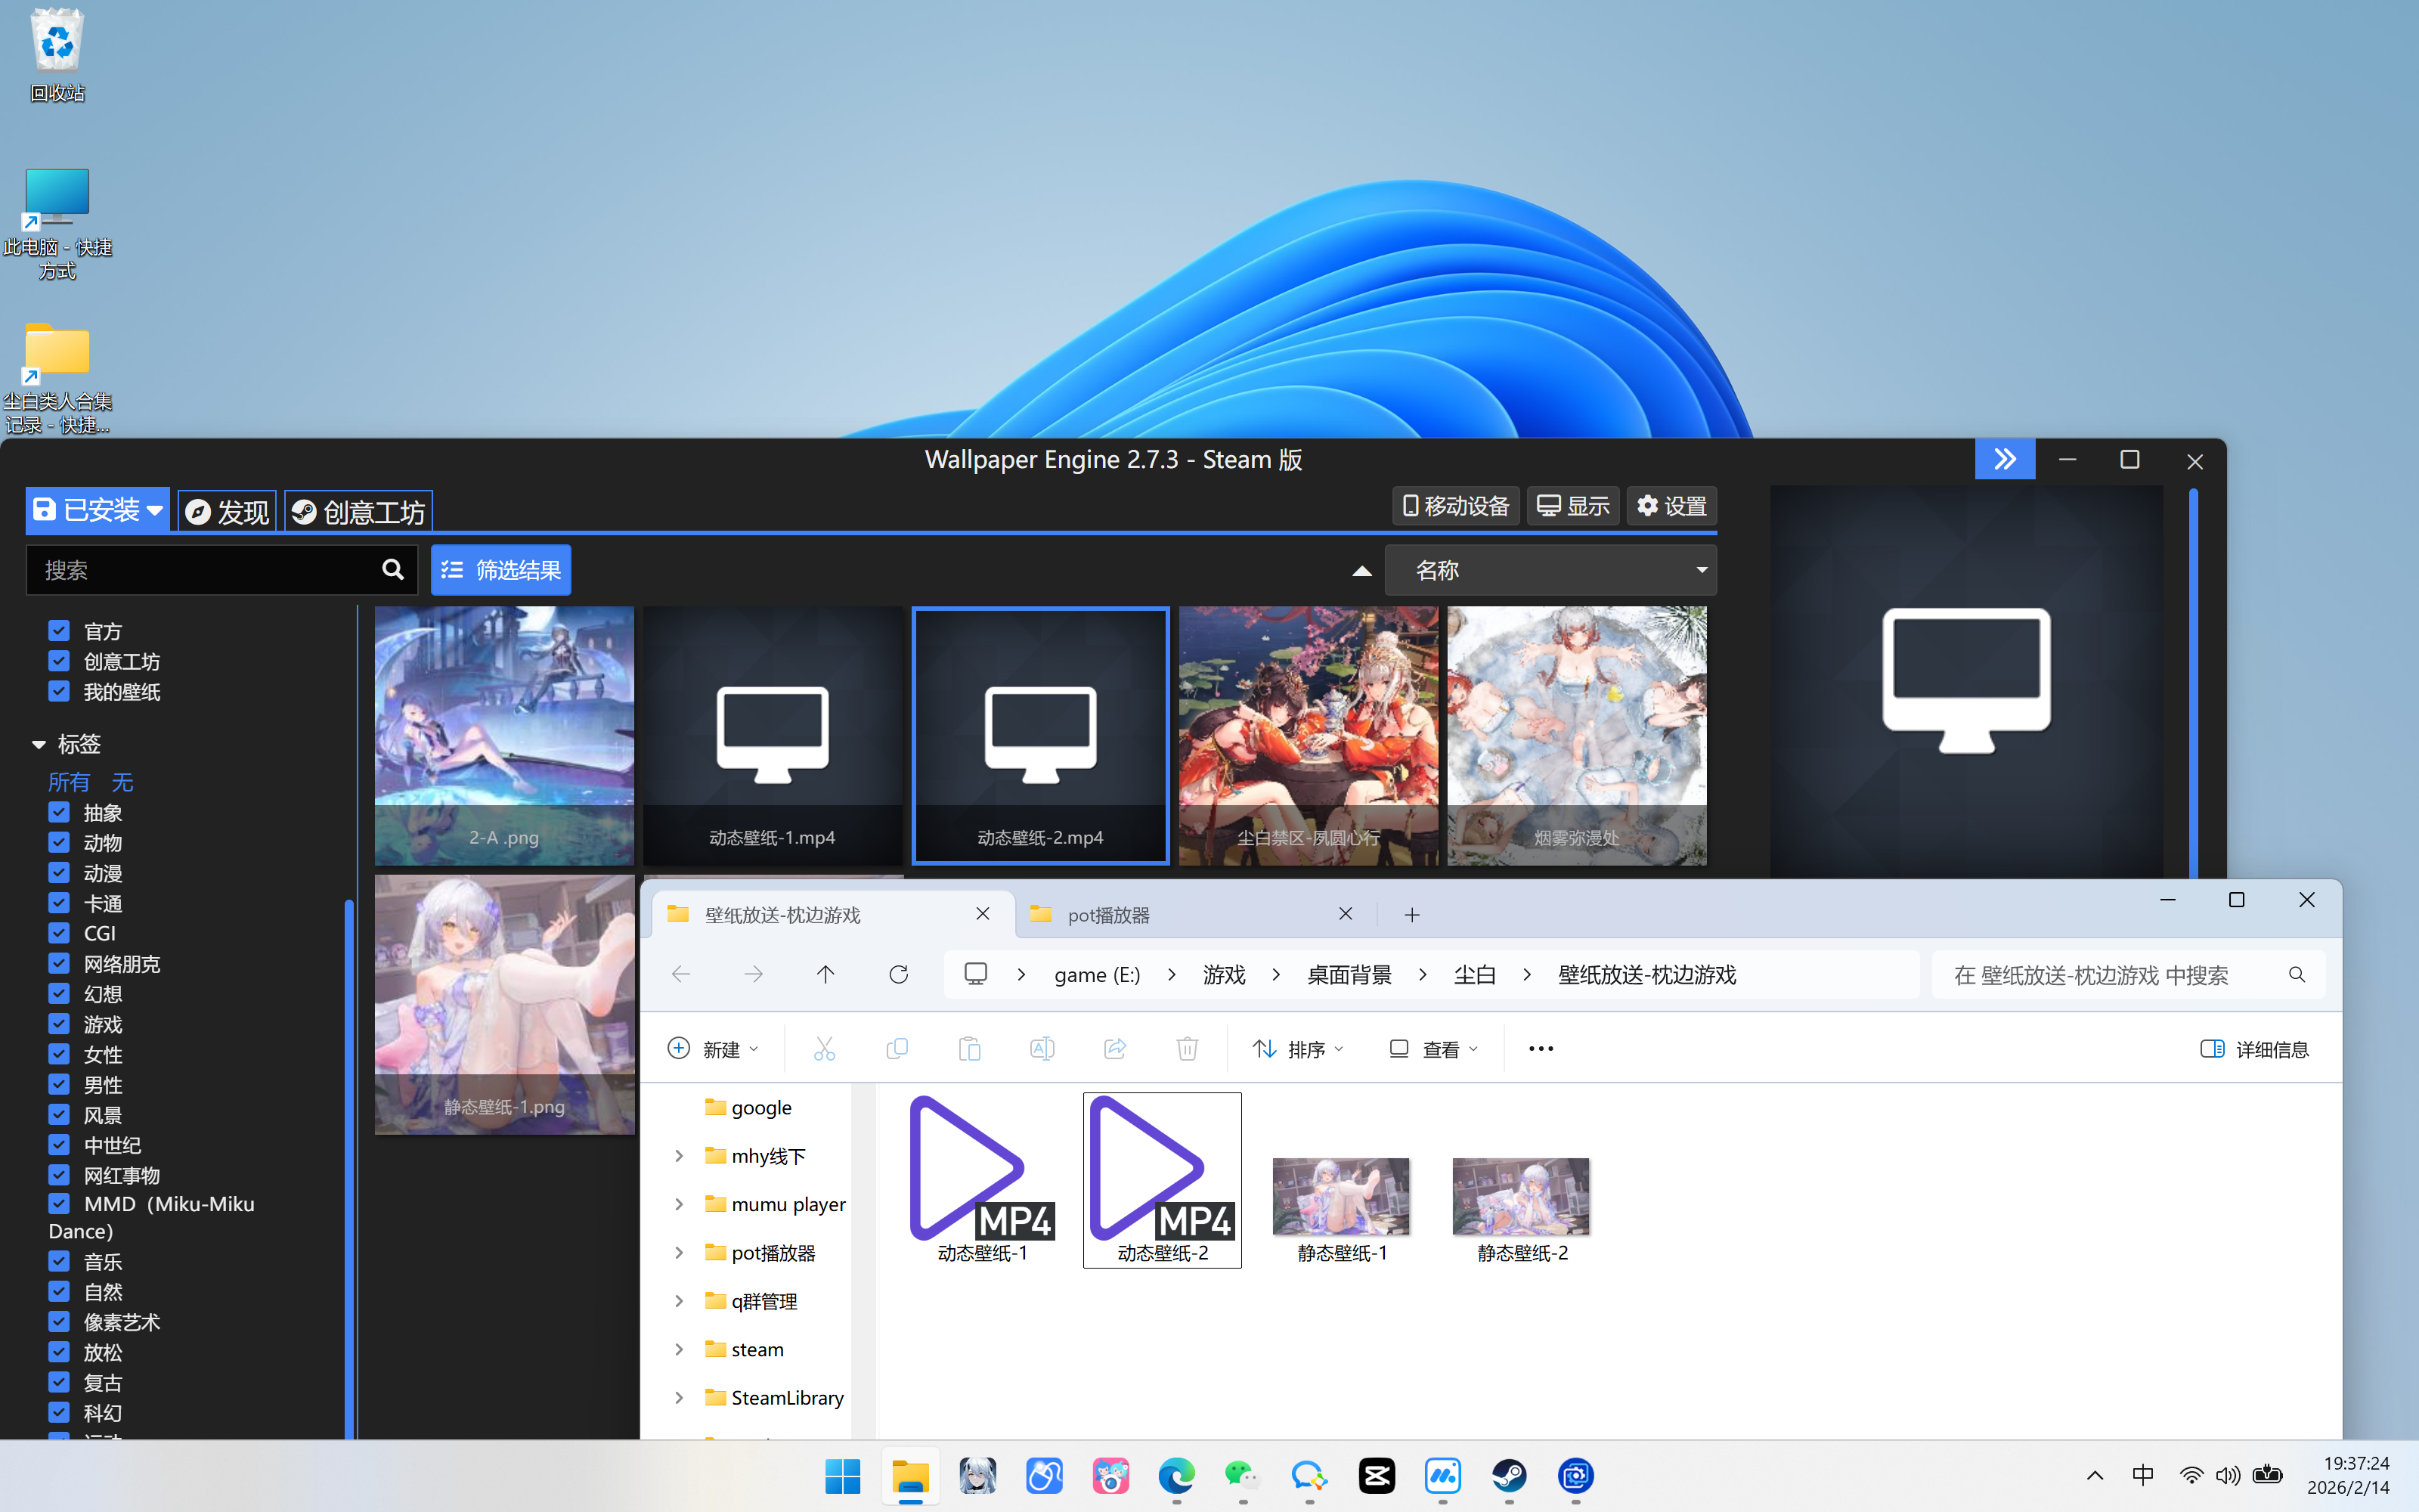Uncheck the 官方 filter checkbox
The height and width of the screenshot is (1512, 2419).
point(59,631)
